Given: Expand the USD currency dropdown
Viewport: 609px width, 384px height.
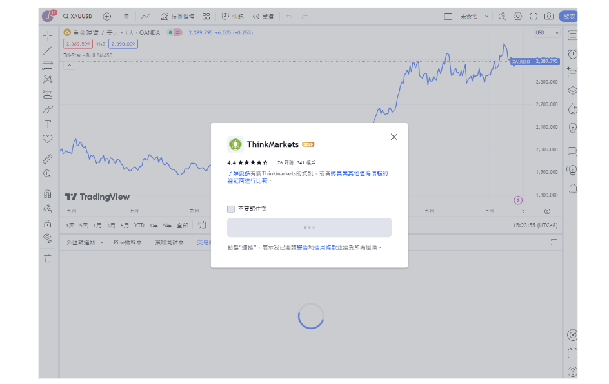Looking at the screenshot, I should coord(547,33).
